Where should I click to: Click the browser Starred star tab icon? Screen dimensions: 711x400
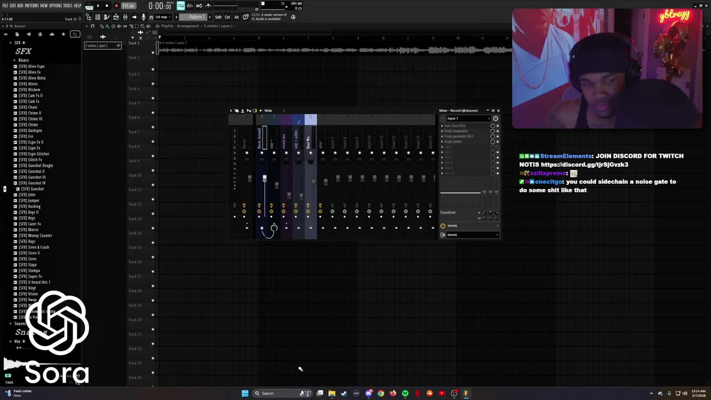63,34
